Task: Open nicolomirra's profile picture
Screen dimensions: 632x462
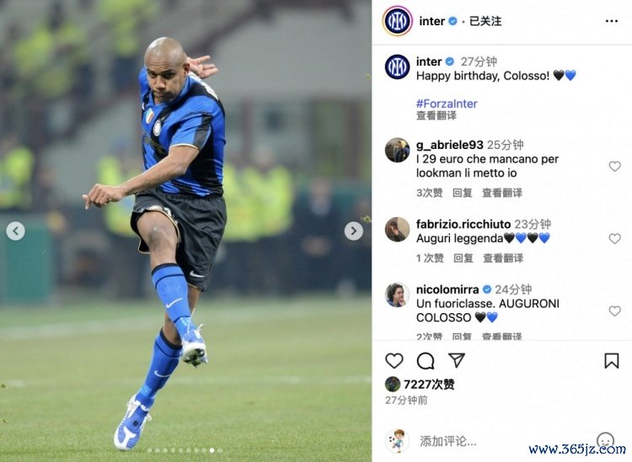Action: tap(397, 295)
